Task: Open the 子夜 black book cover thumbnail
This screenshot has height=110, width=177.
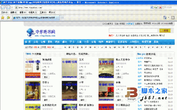Action: [69, 91]
